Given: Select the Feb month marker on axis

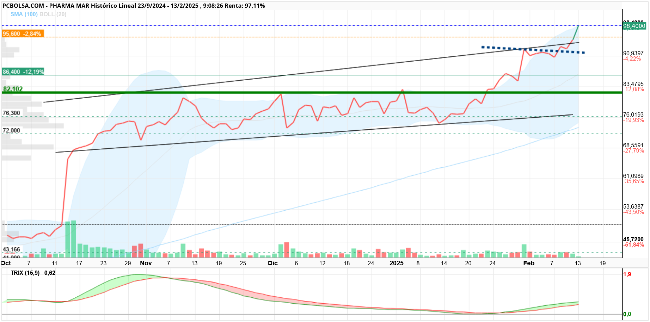Looking at the screenshot, I should pos(529,263).
